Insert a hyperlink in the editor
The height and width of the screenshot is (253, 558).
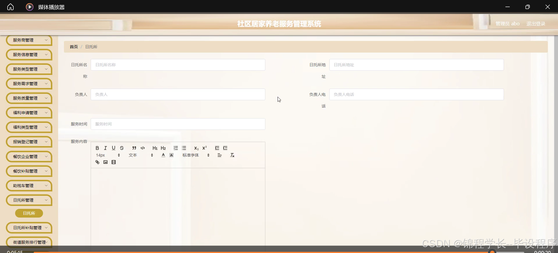click(97, 162)
